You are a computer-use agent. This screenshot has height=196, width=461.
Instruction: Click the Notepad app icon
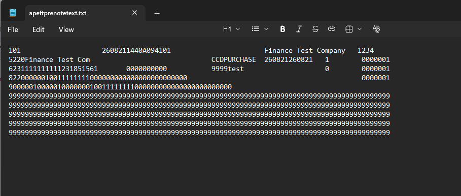(x=12, y=13)
